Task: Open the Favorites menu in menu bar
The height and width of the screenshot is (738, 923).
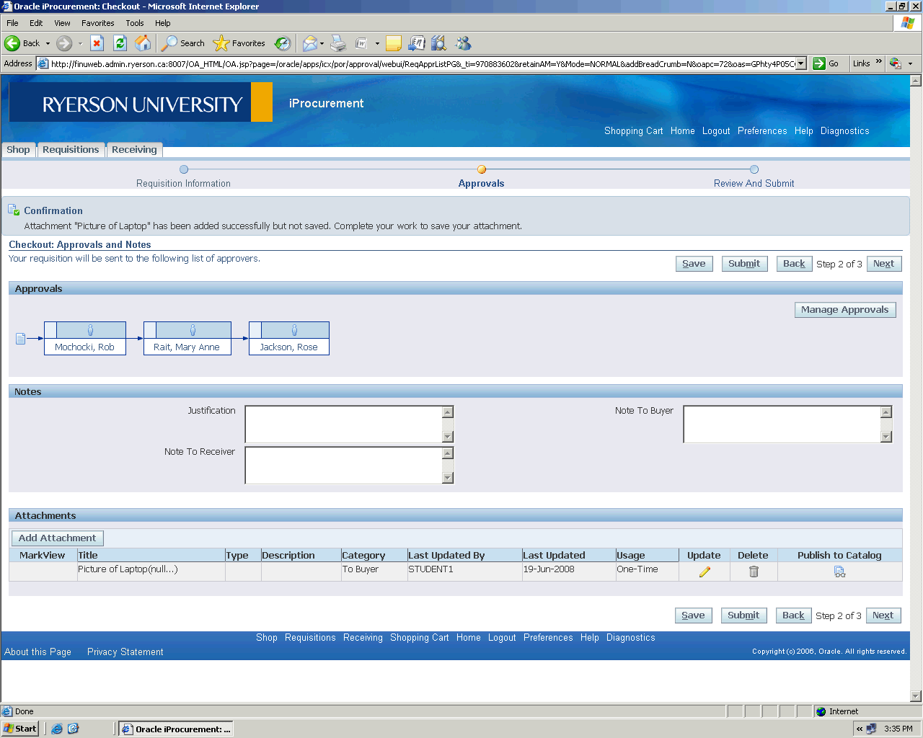Action: coord(97,23)
